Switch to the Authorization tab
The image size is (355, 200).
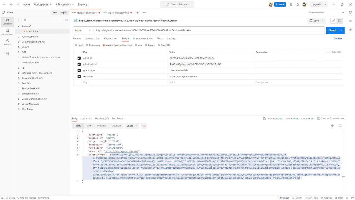pyautogui.click(x=92, y=39)
